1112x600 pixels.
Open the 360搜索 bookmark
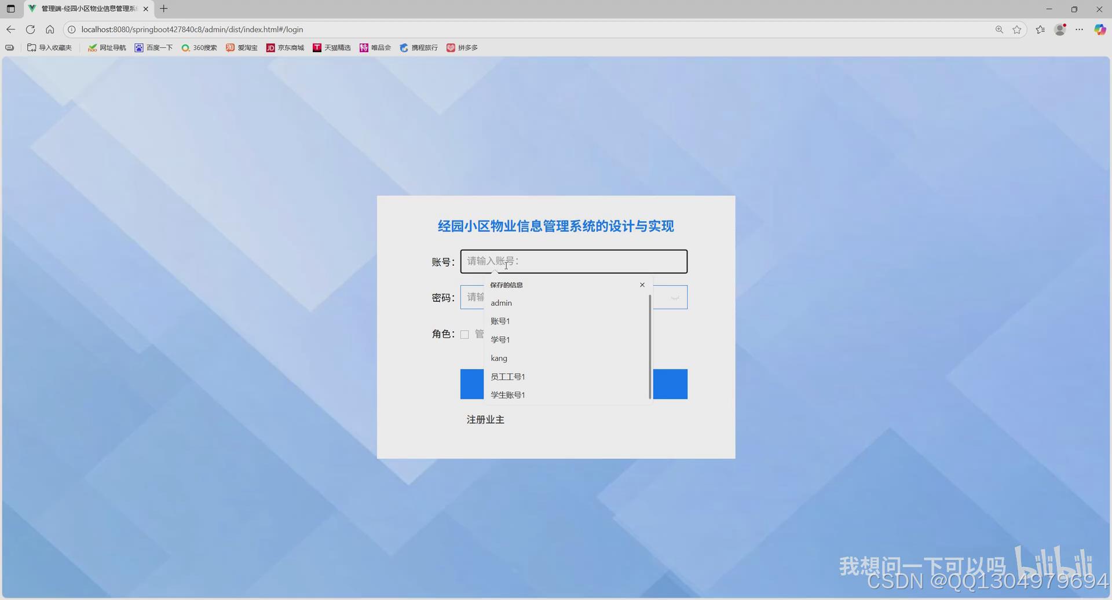click(x=199, y=48)
